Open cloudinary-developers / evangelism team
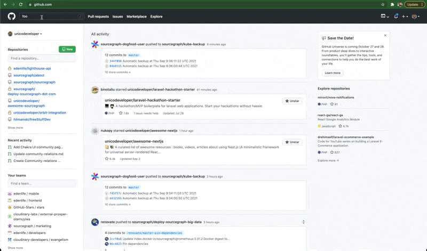The height and width of the screenshot is (251, 427). 41,239
